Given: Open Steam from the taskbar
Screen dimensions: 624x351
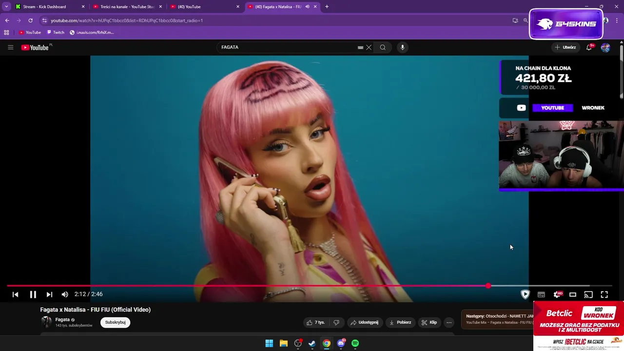Looking at the screenshot, I should [312, 344].
